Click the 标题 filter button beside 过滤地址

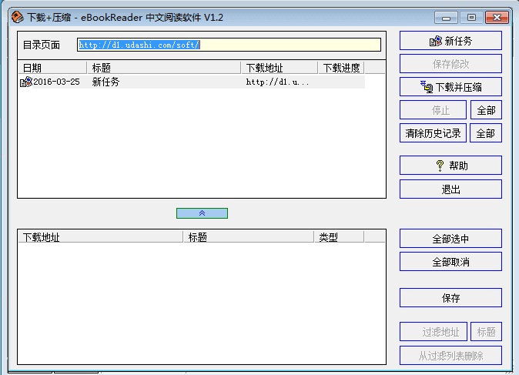click(x=486, y=332)
